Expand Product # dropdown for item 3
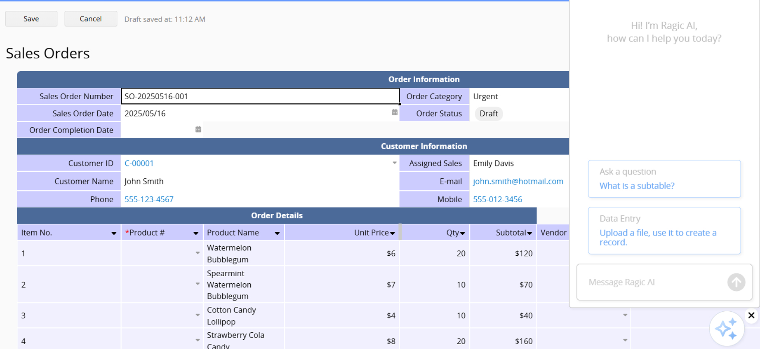Viewport: 760px width, 350px height. (198, 315)
